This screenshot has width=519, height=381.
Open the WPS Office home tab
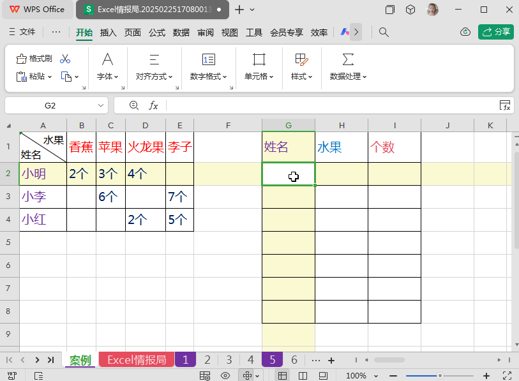tap(37, 10)
